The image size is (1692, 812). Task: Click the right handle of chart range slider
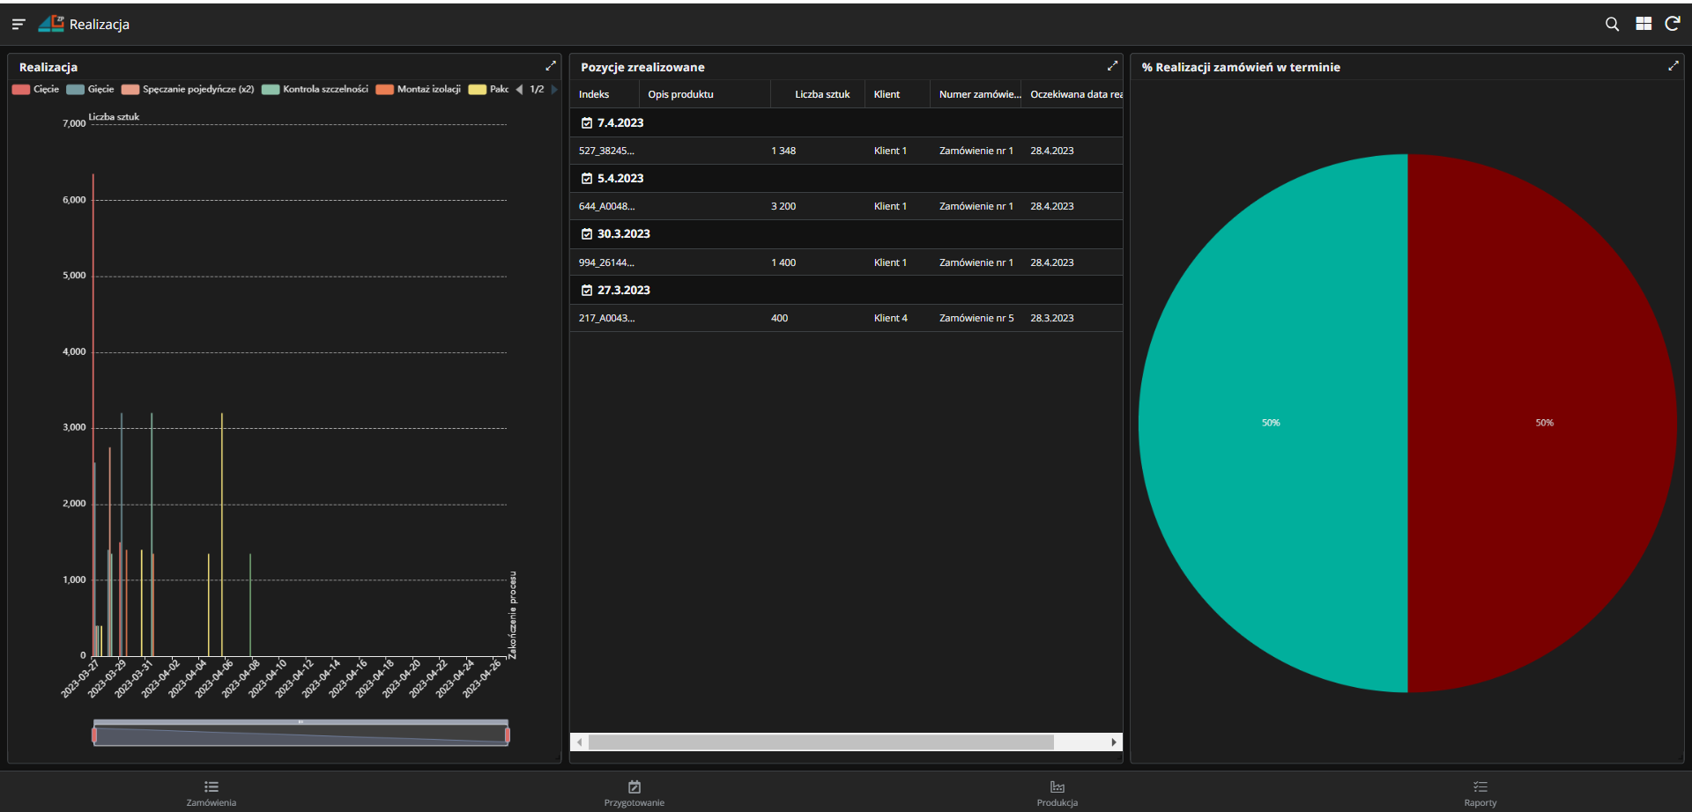[508, 734]
